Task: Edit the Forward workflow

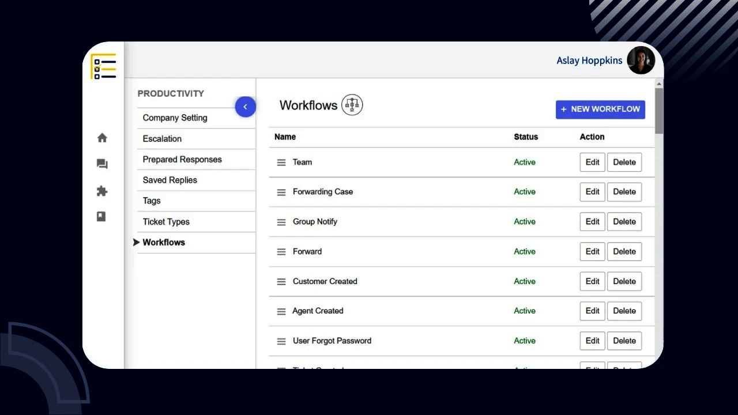Action: coord(592,251)
